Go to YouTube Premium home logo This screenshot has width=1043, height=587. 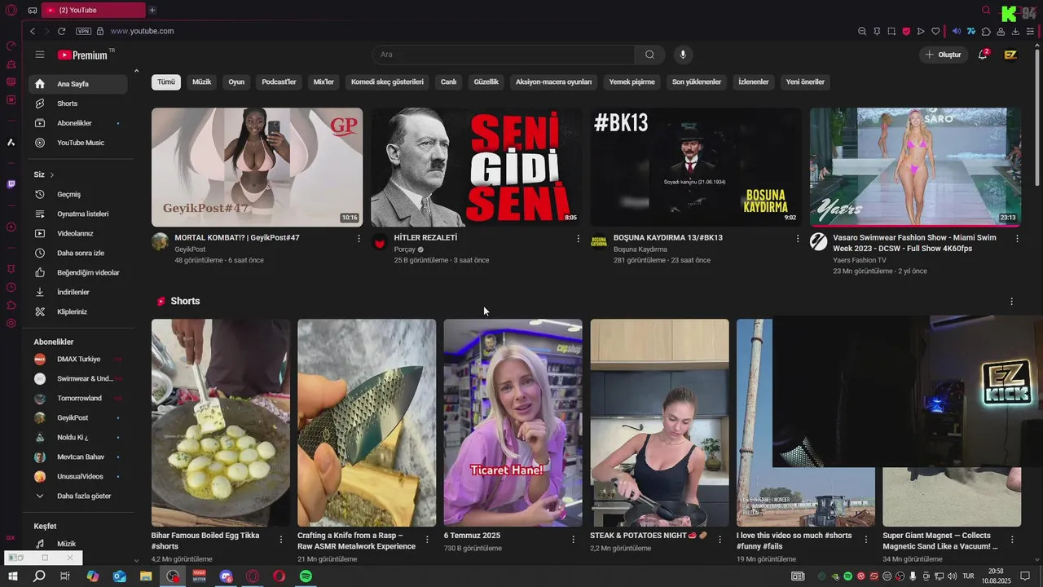pos(85,55)
